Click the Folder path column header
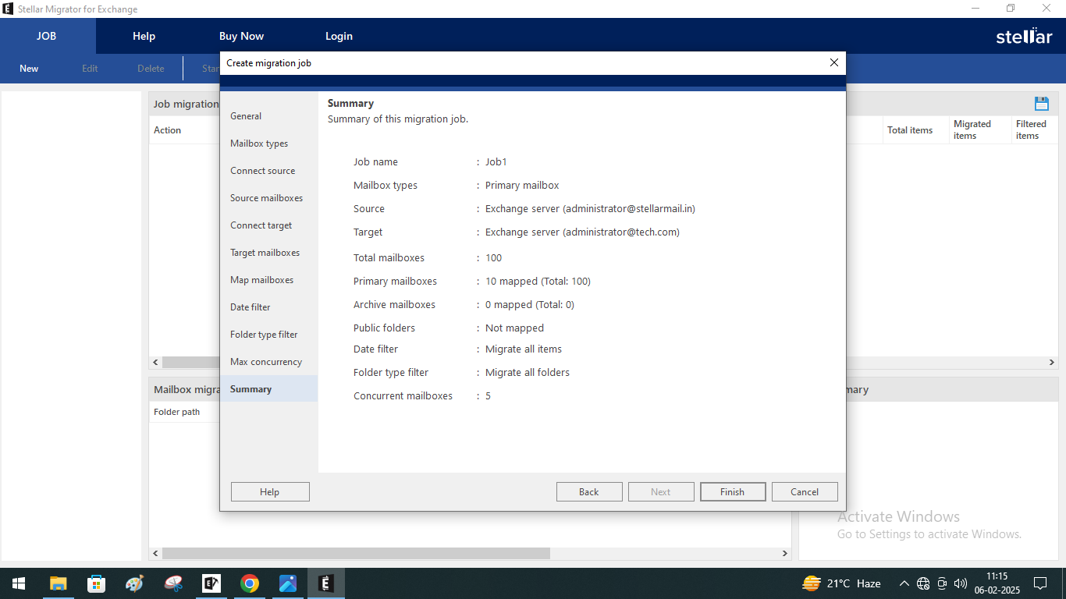Viewport: 1066px width, 599px height. coord(176,412)
